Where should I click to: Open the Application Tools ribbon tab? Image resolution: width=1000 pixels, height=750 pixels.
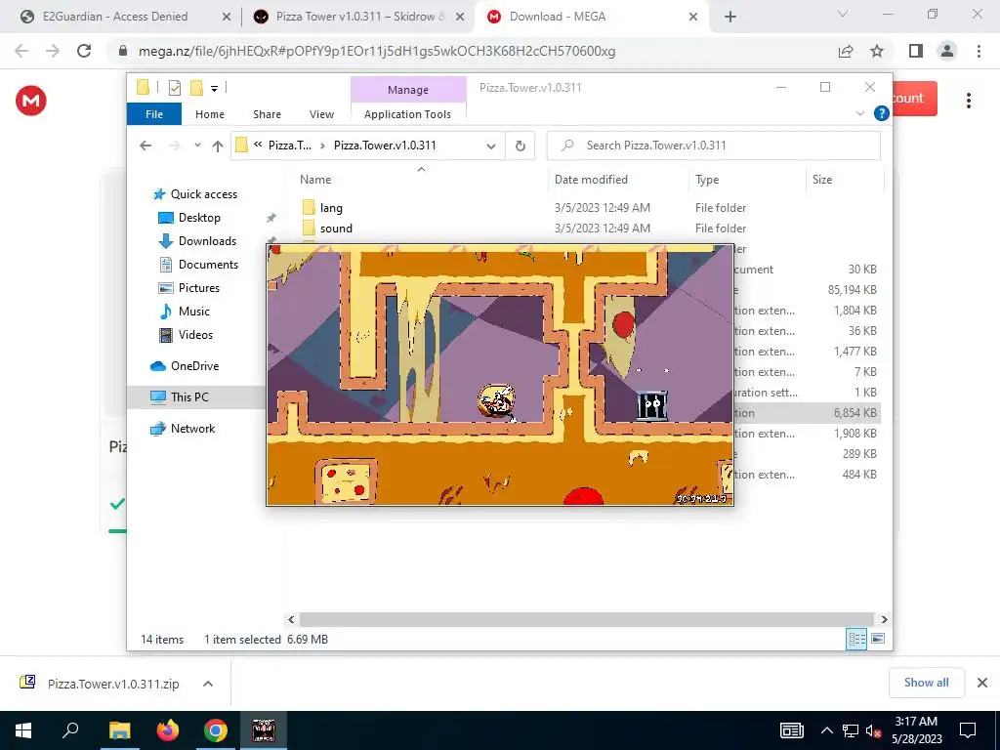pyautogui.click(x=407, y=114)
